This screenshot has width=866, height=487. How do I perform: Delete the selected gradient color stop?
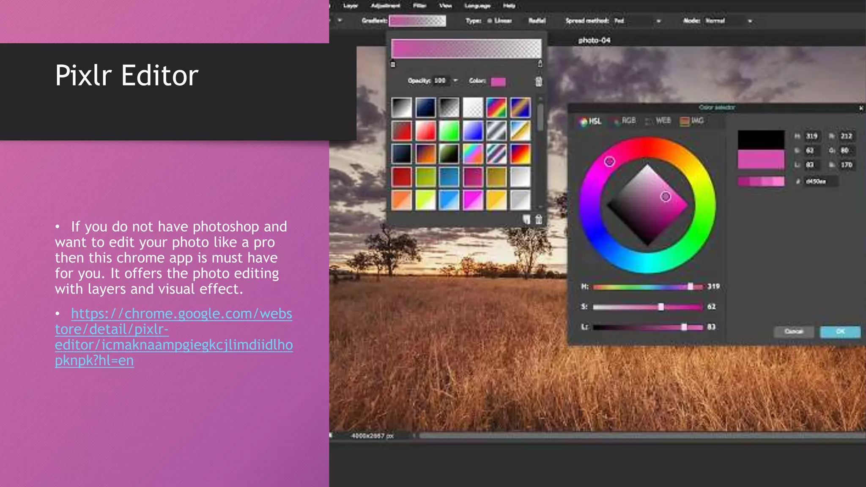[x=539, y=81]
